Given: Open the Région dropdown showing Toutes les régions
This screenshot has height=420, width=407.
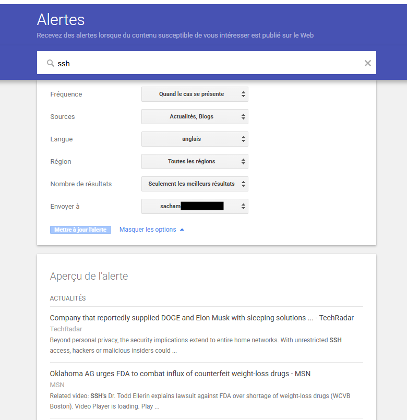Looking at the screenshot, I should [x=195, y=162].
